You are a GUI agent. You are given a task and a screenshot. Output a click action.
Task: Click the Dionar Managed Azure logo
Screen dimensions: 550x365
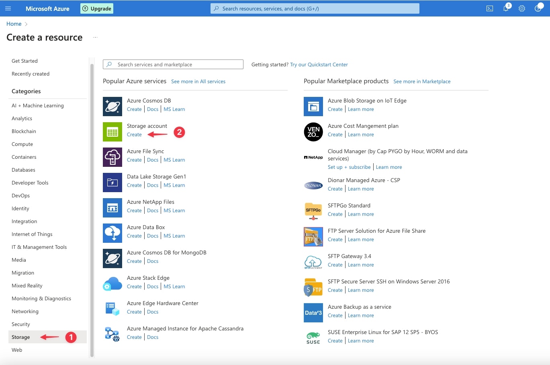[313, 186]
